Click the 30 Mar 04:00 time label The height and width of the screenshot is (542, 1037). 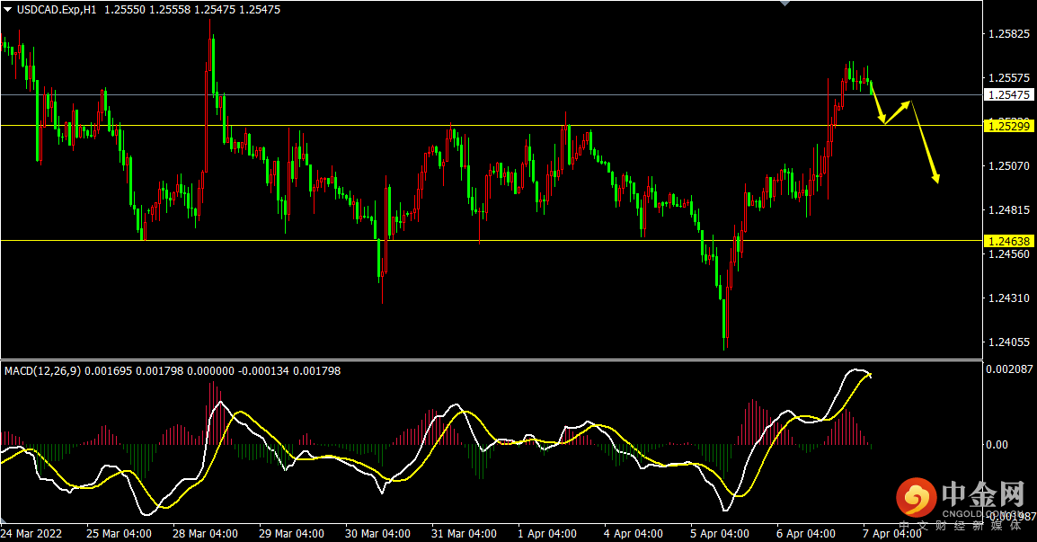[x=376, y=533]
